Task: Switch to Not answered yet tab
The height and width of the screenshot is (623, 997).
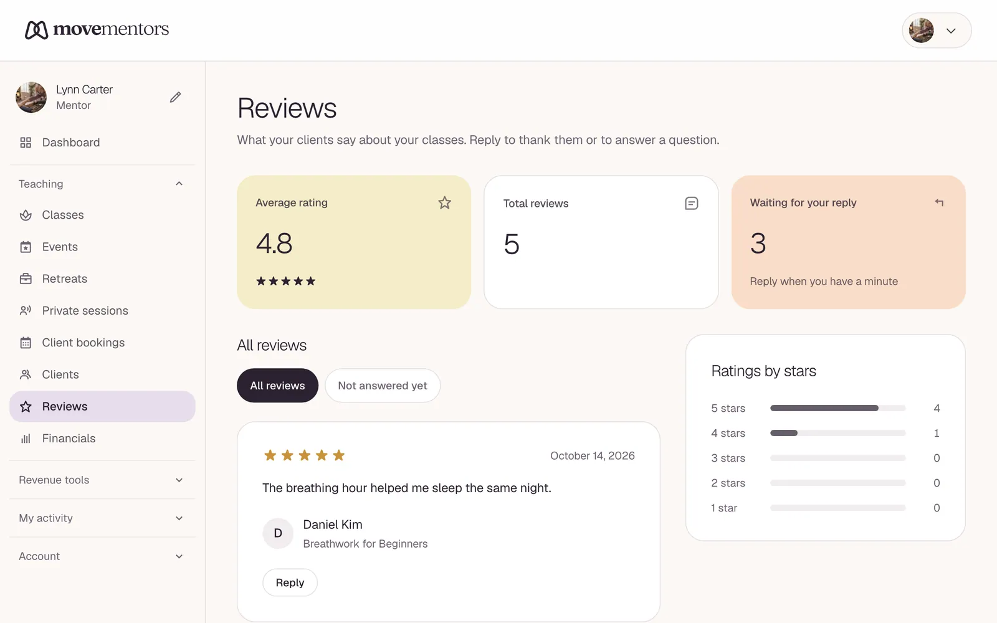Action: click(x=383, y=386)
